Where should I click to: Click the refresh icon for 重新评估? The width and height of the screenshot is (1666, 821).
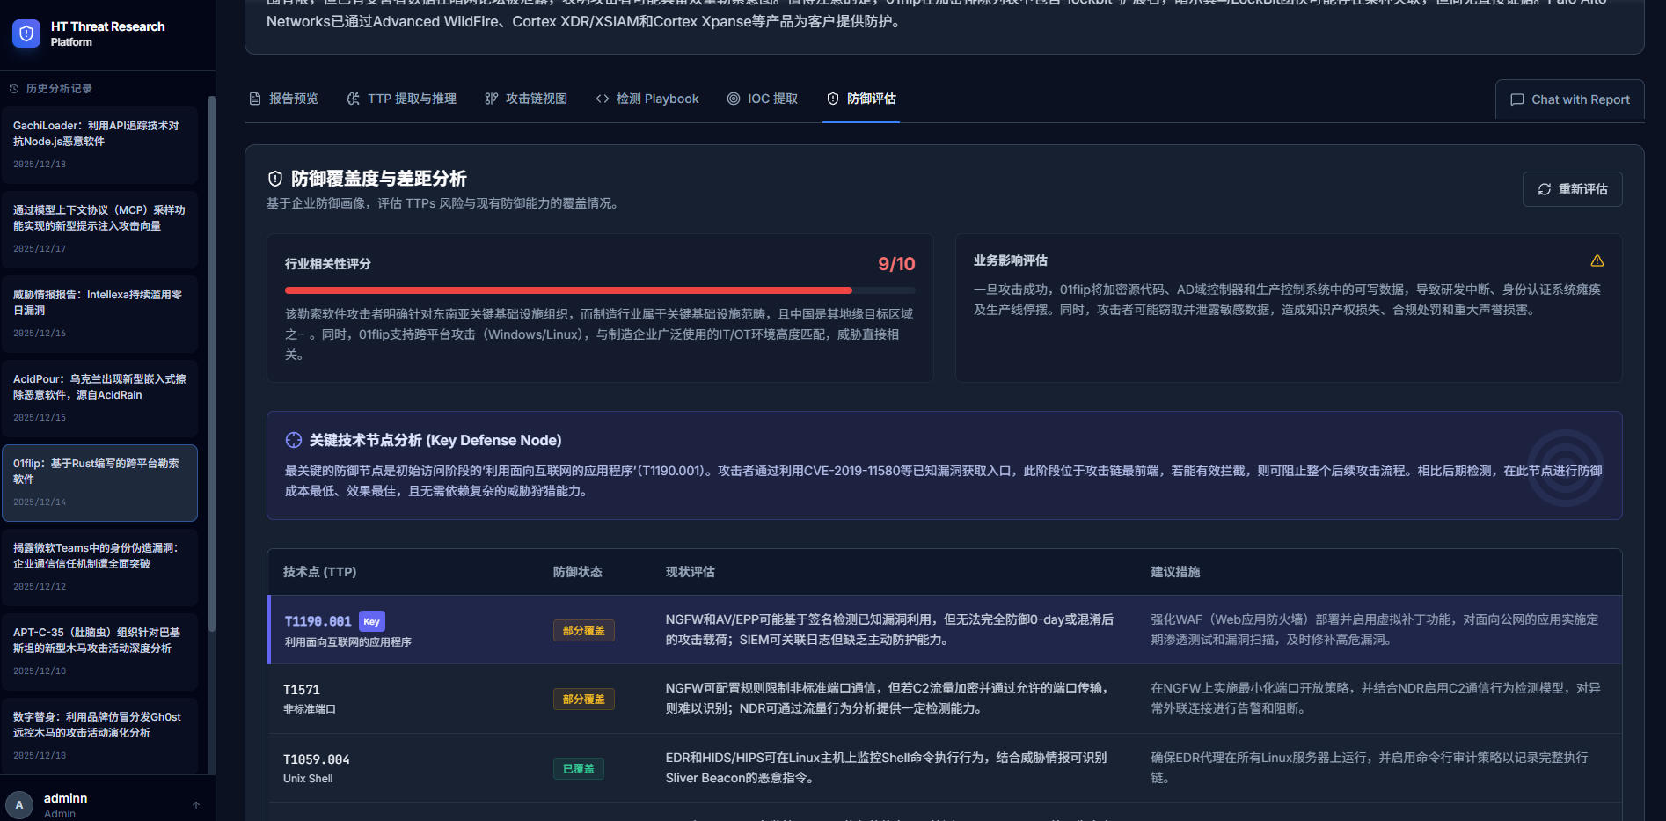(1544, 189)
